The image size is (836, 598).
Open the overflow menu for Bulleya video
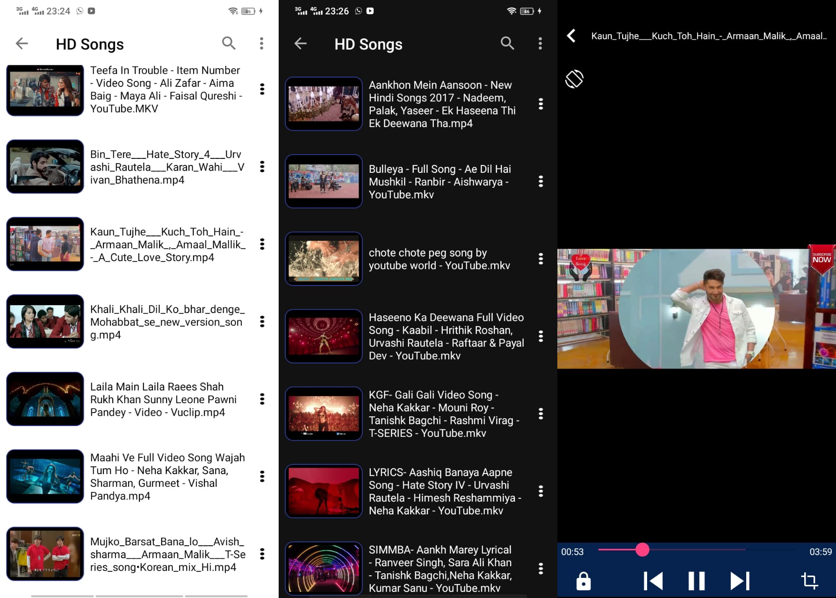[x=541, y=182]
